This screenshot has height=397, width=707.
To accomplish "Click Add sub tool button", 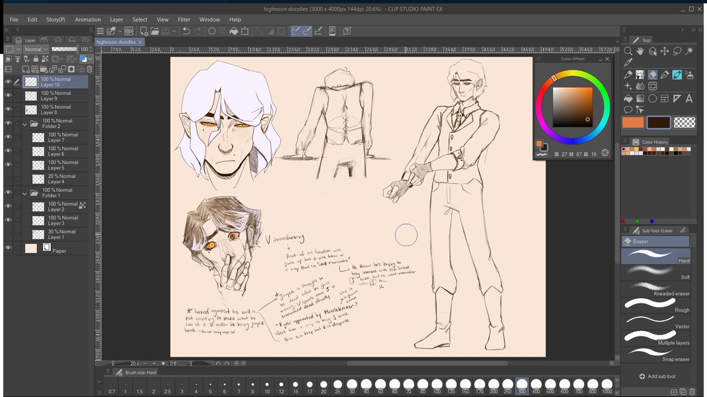I will (x=657, y=376).
